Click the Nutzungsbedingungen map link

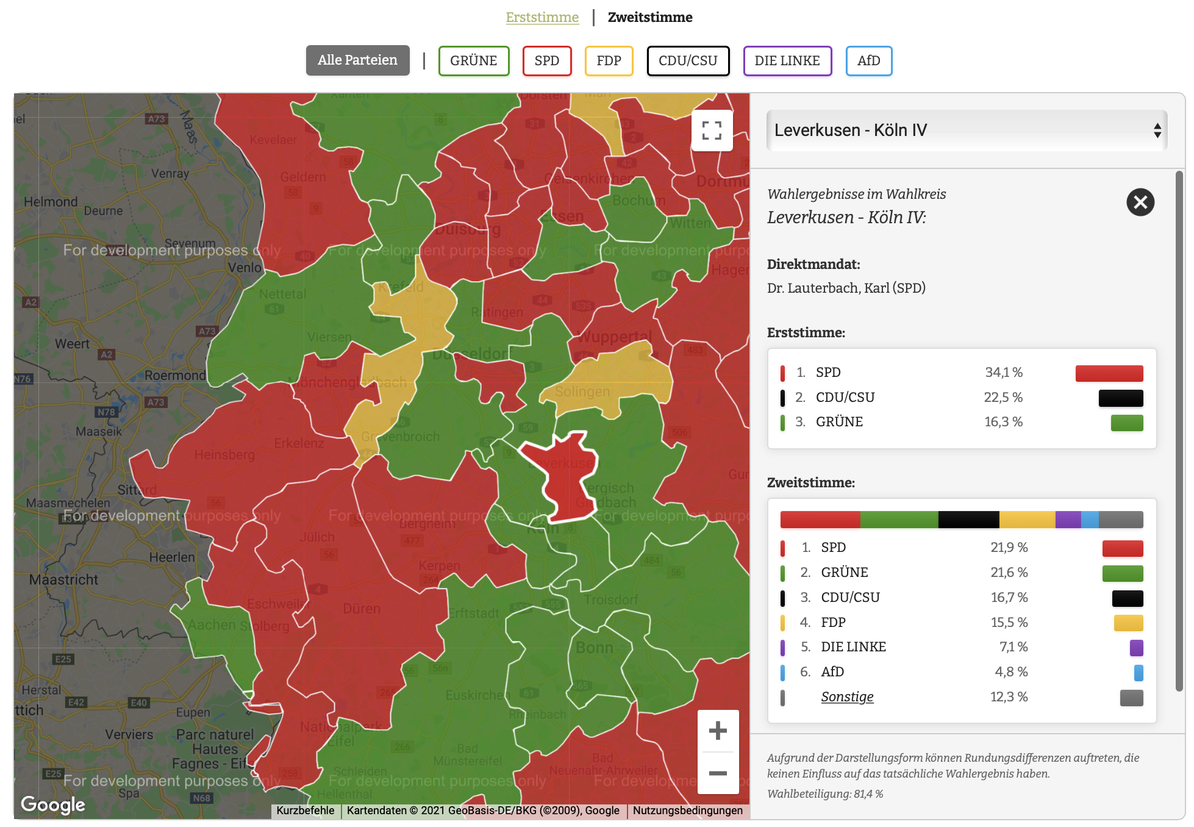point(687,811)
